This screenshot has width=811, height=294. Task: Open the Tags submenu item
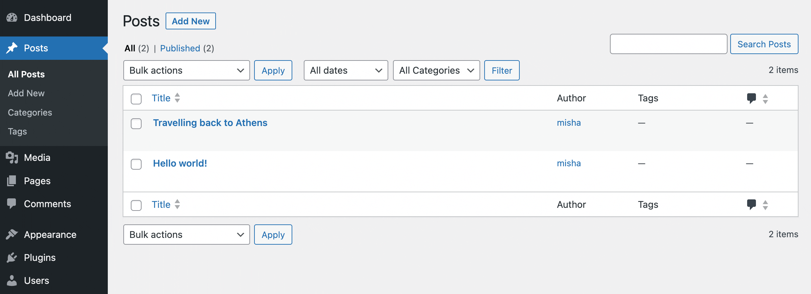coord(17,131)
